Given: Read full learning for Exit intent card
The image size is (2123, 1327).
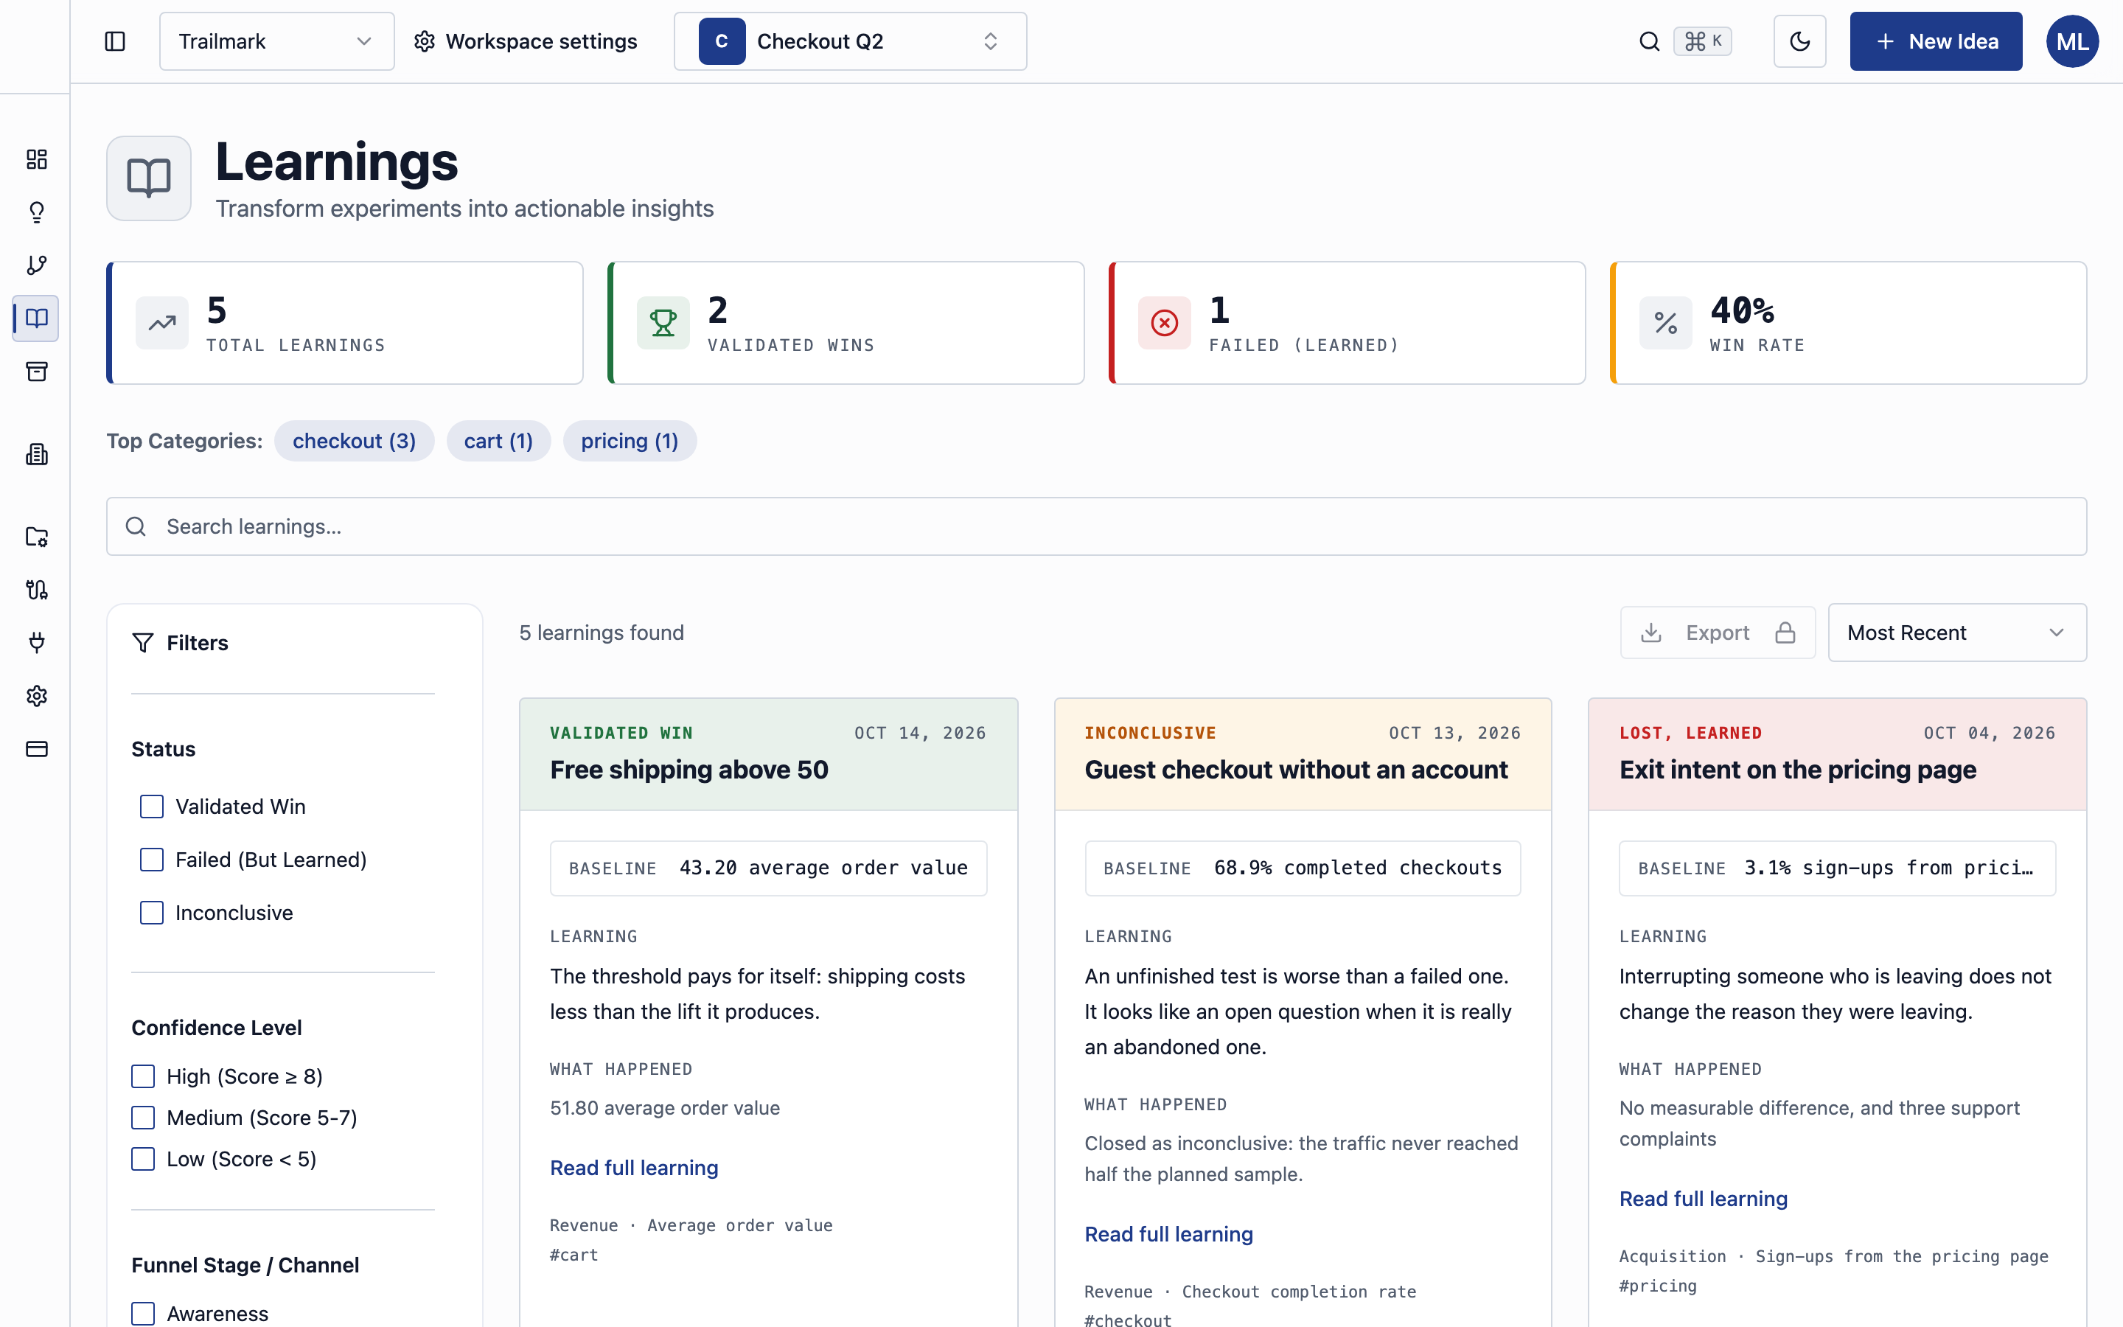Looking at the screenshot, I should pyautogui.click(x=1703, y=1198).
